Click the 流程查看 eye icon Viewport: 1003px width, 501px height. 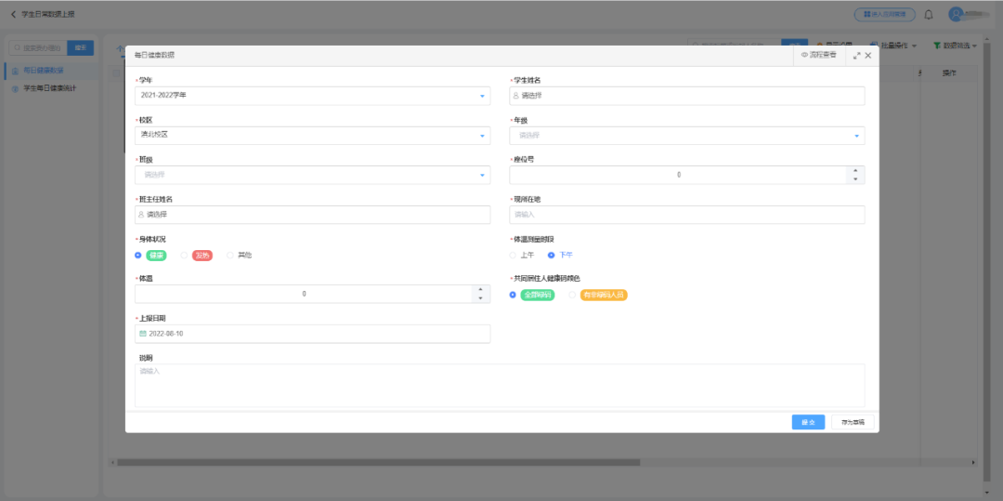(x=804, y=56)
